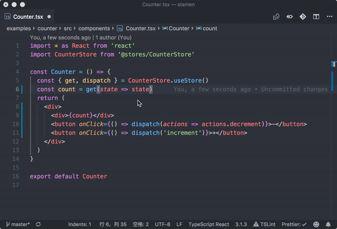Select TypeScript version 3.1.3
337x229 pixels.
241,224
